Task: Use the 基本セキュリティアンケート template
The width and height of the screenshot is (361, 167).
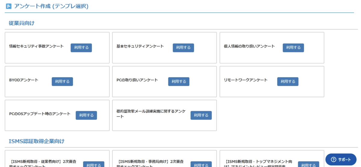Action: [x=183, y=48]
